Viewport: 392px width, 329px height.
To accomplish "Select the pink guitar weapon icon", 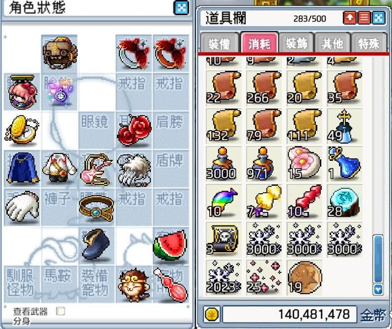I will click(96, 169).
